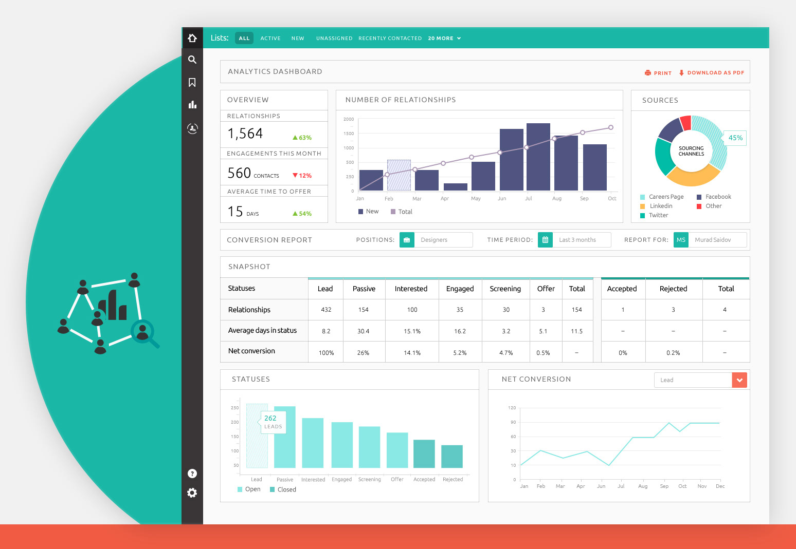The height and width of the screenshot is (549, 796).
Task: Click the 0.2% Rejected net conversion cell
Action: click(x=673, y=353)
